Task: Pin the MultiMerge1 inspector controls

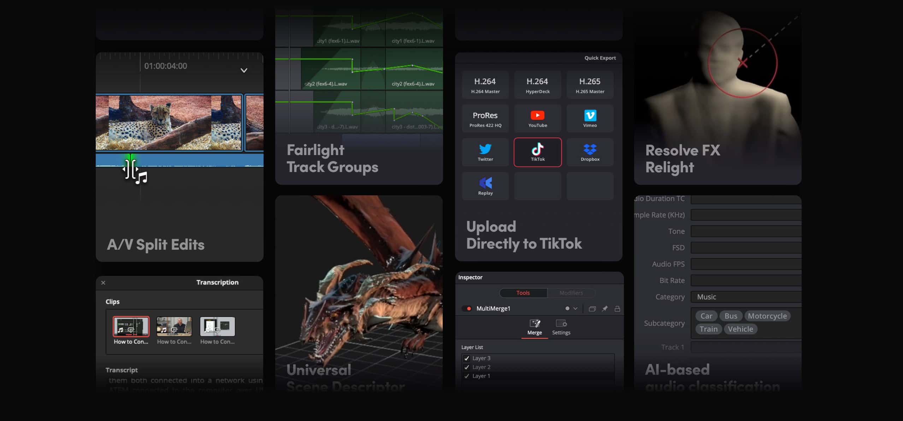Action: pos(605,309)
